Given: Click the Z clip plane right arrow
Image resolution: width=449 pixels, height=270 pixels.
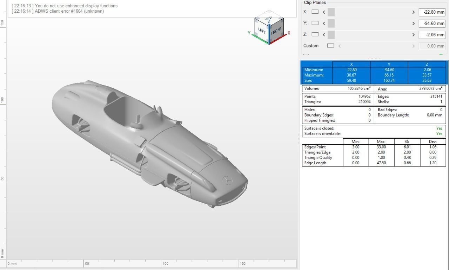Looking at the screenshot, I should [414, 34].
